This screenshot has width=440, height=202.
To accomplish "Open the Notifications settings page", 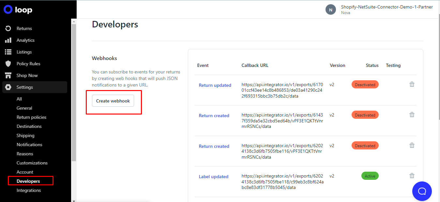I will [29, 145].
